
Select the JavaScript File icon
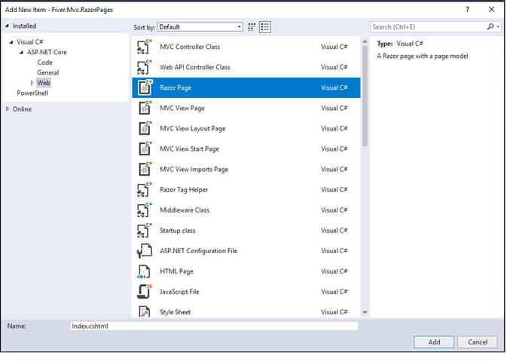click(144, 292)
